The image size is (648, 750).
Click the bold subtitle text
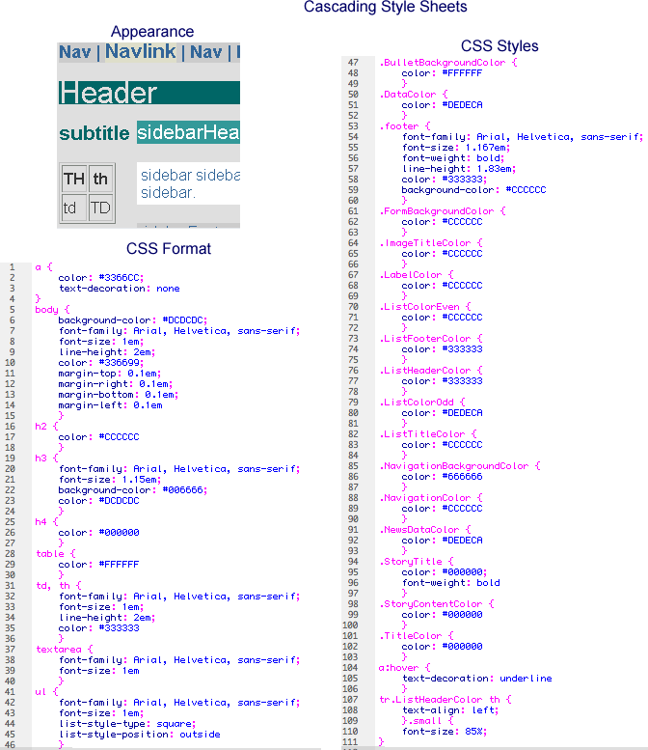(94, 133)
